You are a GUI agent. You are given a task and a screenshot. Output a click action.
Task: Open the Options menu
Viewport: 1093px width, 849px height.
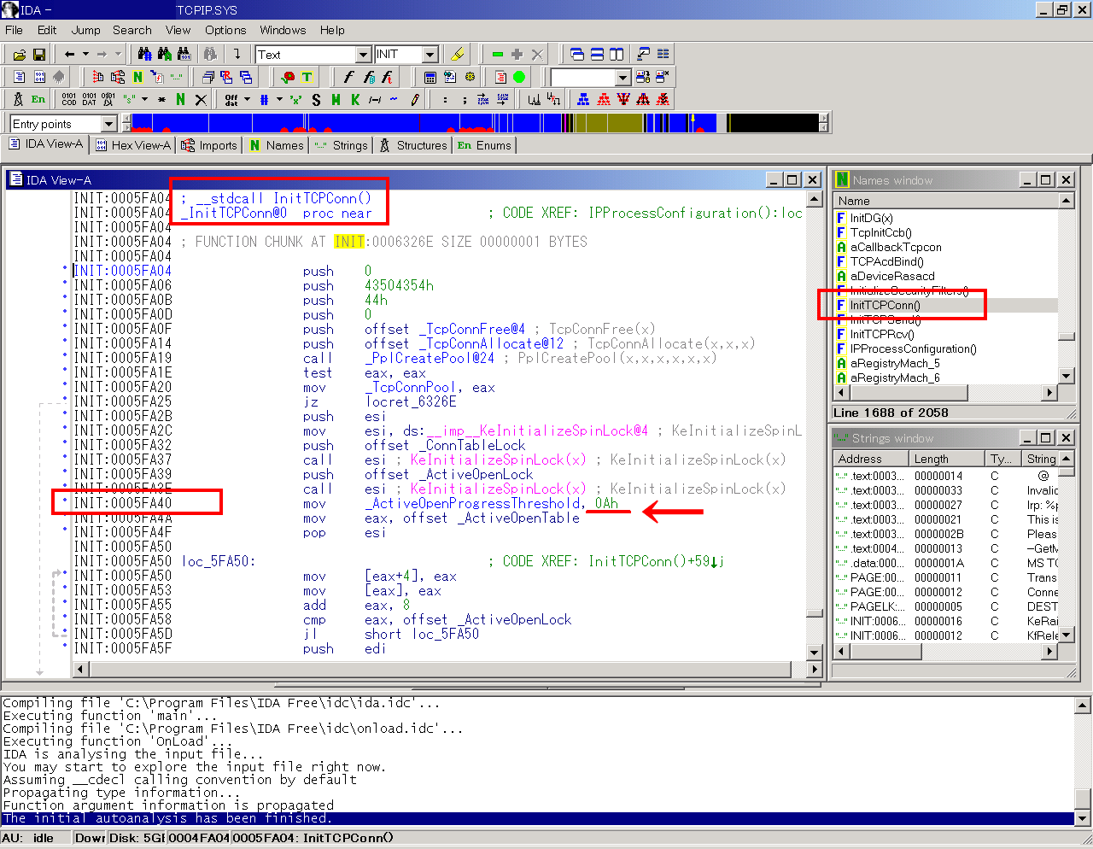point(225,30)
